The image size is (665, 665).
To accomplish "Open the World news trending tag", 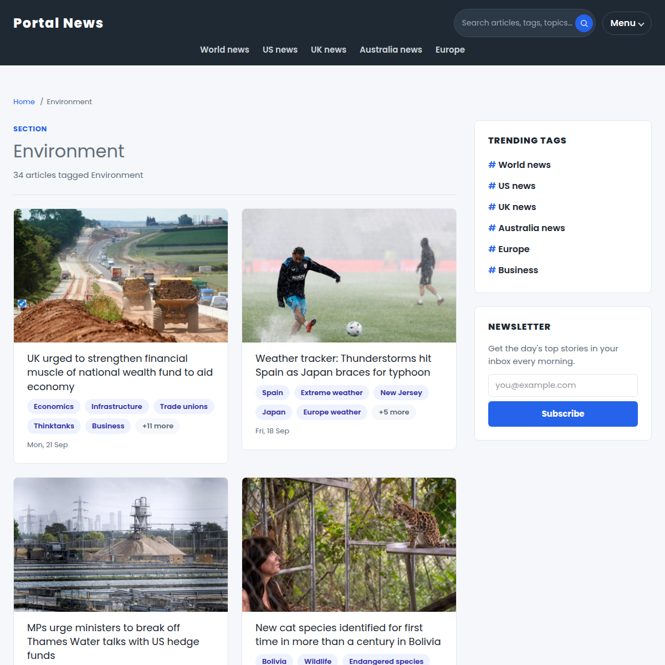I will click(x=519, y=165).
